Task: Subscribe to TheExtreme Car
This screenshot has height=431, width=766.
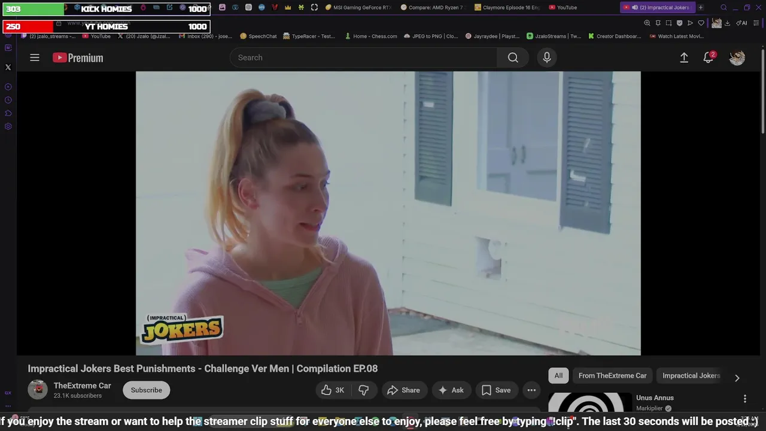Action: pos(147,390)
